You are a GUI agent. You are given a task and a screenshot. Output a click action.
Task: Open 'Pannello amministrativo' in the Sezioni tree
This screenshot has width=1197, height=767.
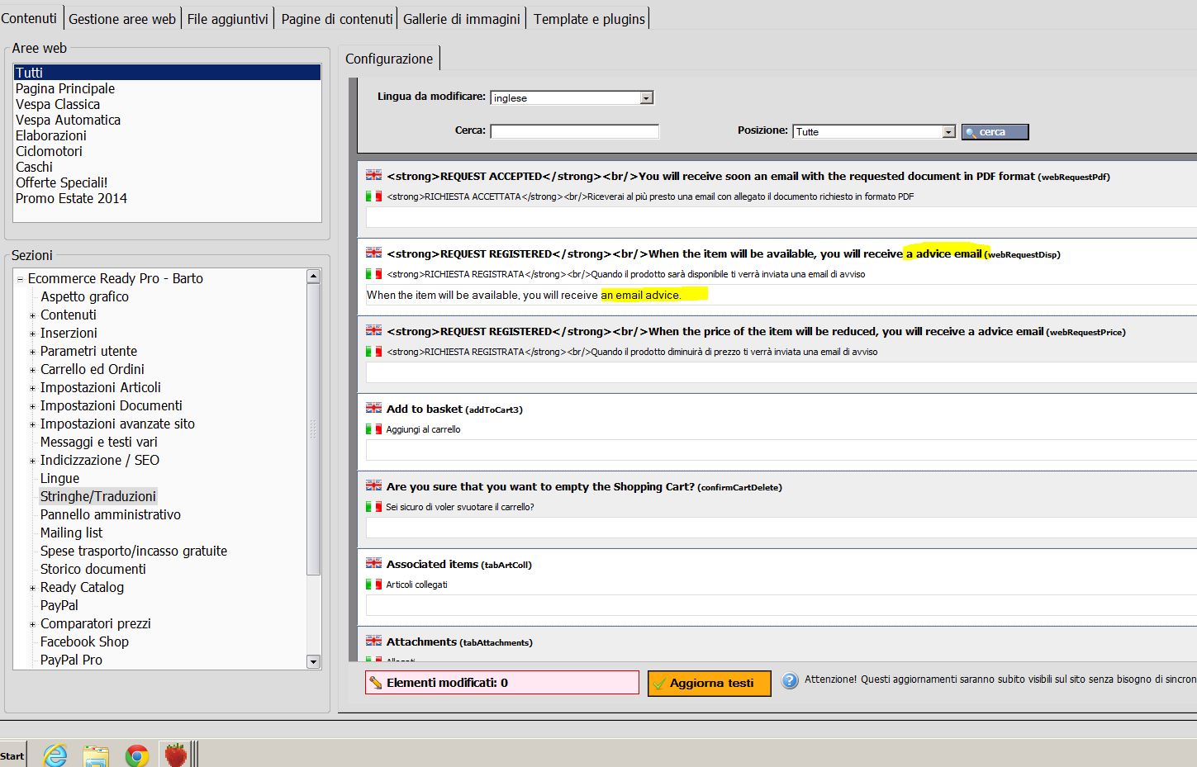[x=111, y=514]
